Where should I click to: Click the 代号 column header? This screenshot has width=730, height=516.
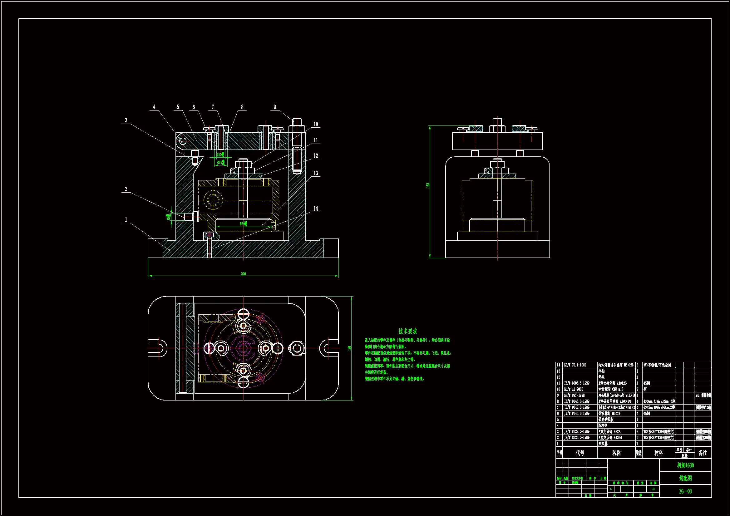click(580, 453)
